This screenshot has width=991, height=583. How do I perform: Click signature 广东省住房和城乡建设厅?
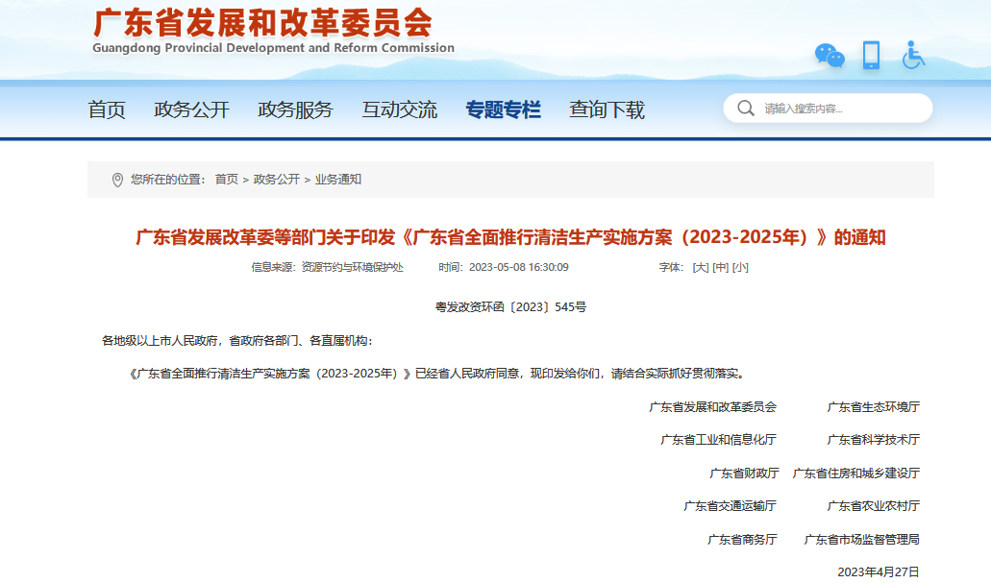click(x=856, y=474)
